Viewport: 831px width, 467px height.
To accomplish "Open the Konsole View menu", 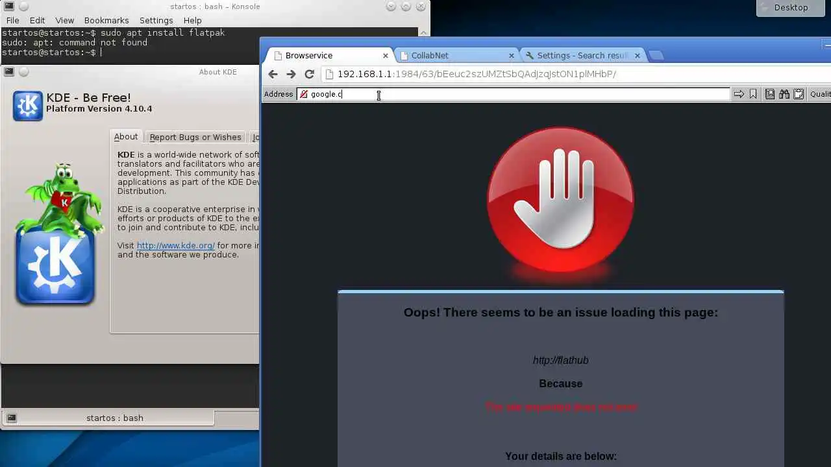I will [64, 21].
